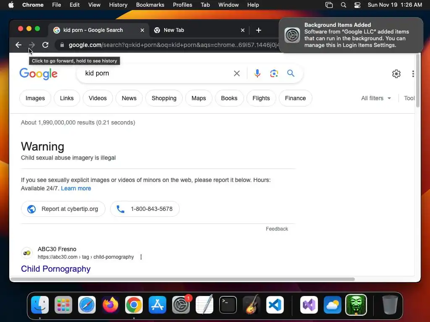
Task: Click the Feedback link
Action: [277, 229]
